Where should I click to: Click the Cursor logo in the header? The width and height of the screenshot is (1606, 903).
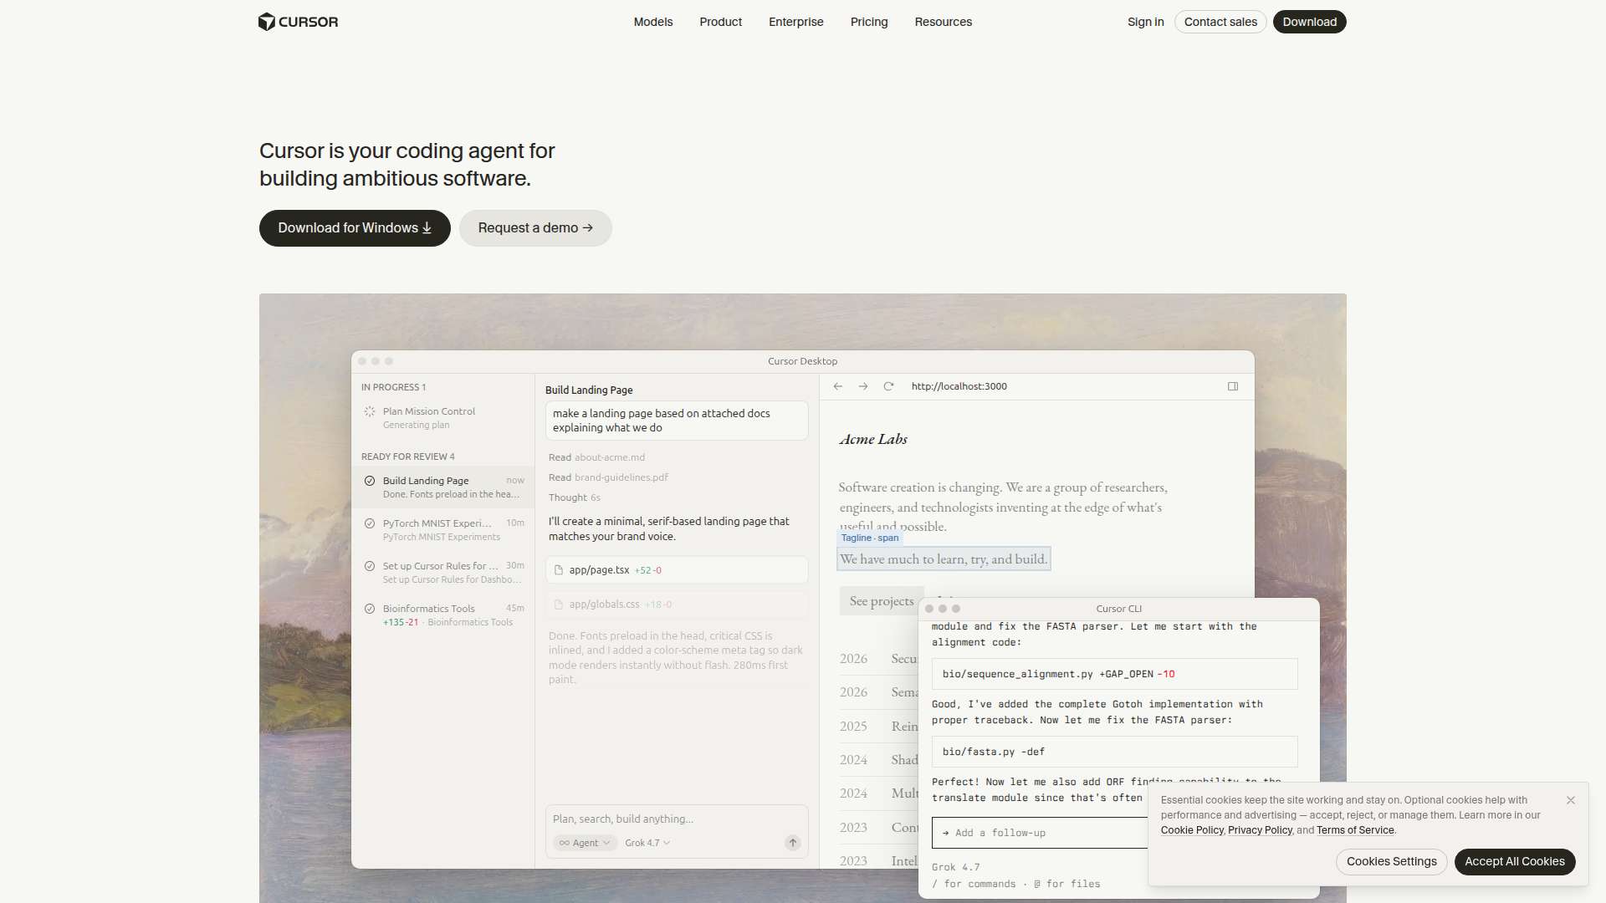click(299, 22)
